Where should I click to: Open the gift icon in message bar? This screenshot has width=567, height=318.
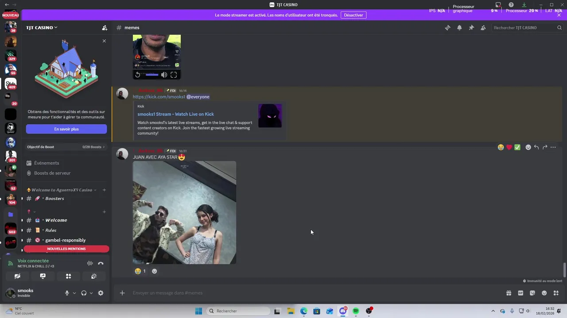point(509,293)
